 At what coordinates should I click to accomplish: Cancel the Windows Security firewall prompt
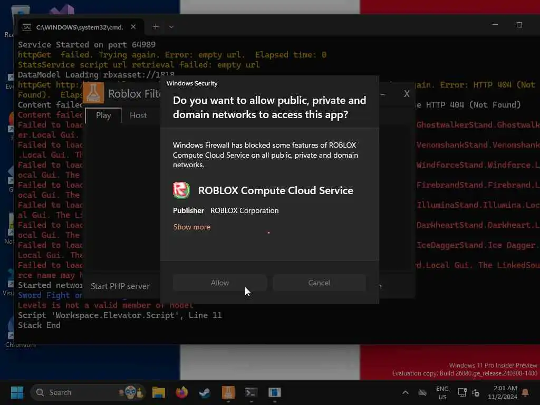[x=319, y=283]
